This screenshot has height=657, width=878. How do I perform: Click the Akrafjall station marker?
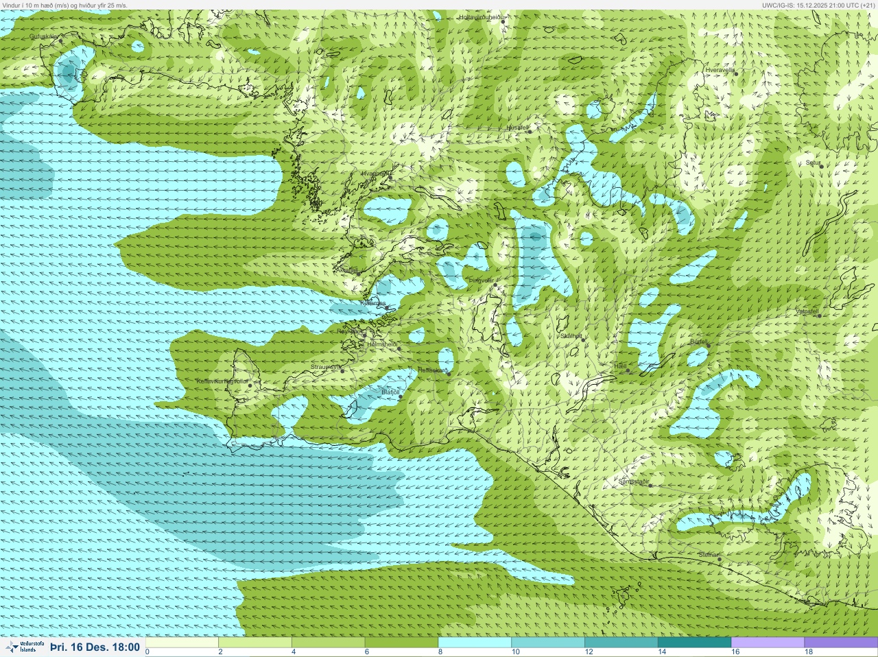tap(358, 273)
